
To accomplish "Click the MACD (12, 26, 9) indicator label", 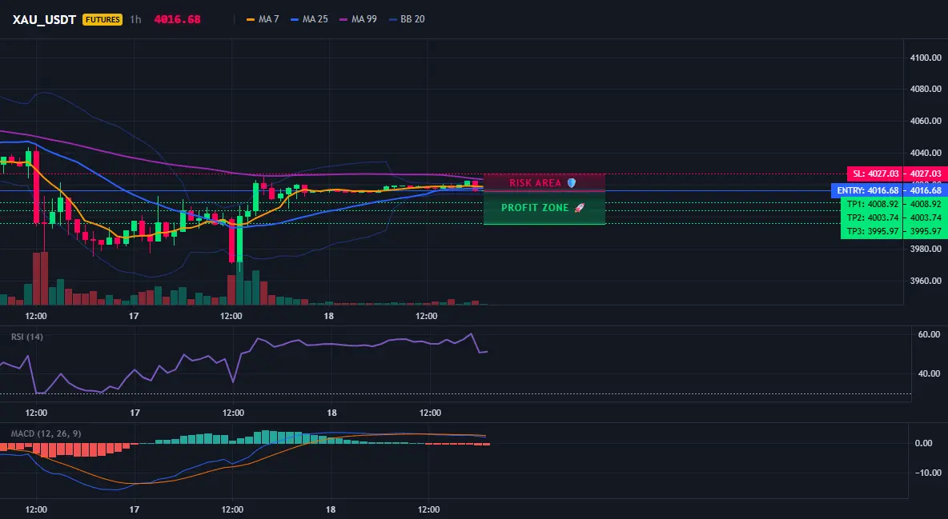I will tap(46, 433).
